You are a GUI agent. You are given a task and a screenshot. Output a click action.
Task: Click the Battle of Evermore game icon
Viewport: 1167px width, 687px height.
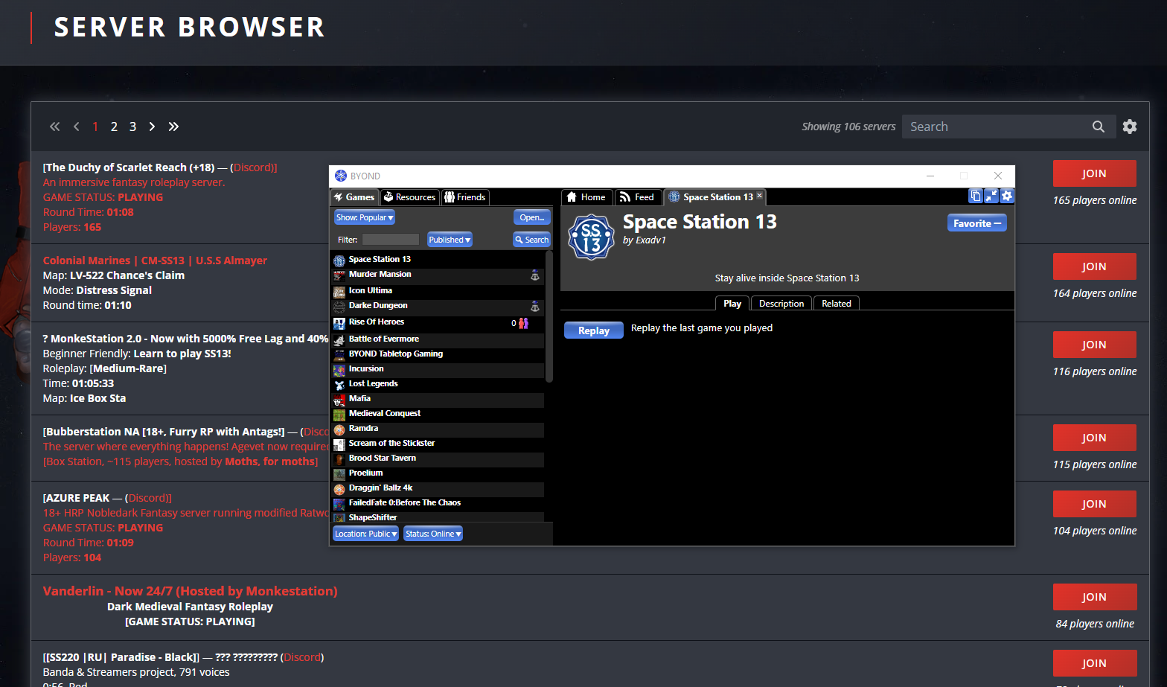tap(339, 339)
